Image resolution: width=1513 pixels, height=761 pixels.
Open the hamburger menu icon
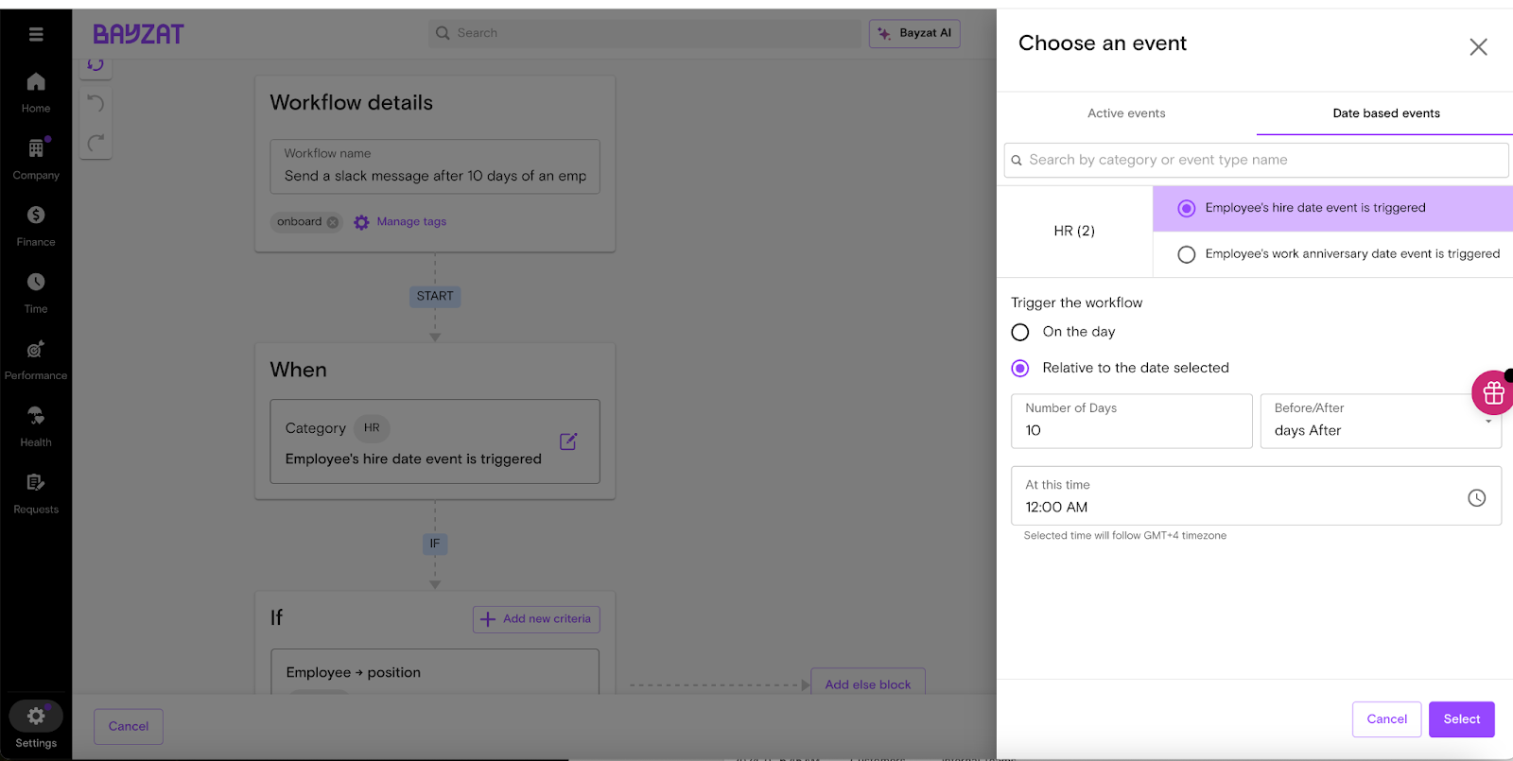click(36, 35)
